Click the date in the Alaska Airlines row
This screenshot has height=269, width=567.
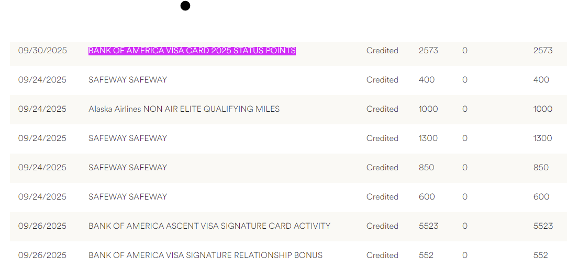click(x=42, y=109)
